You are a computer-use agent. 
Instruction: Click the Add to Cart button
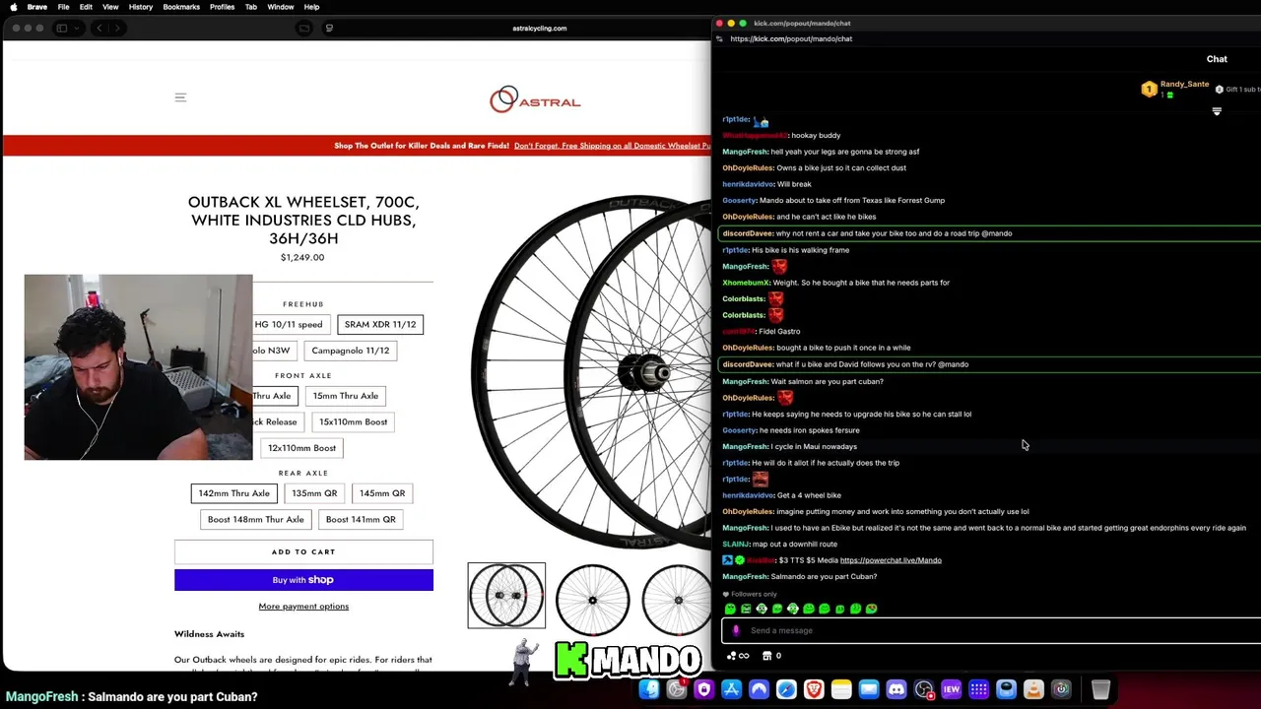303,551
